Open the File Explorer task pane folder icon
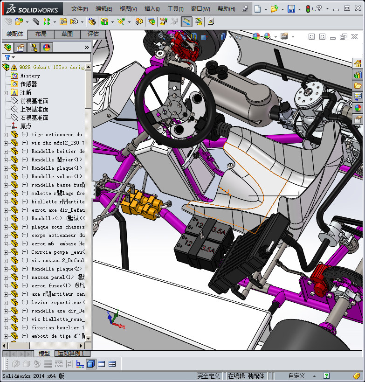This screenshot has width=365, height=382. coord(358,86)
